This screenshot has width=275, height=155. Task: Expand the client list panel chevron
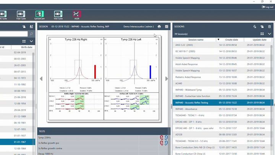[x=31, y=41]
